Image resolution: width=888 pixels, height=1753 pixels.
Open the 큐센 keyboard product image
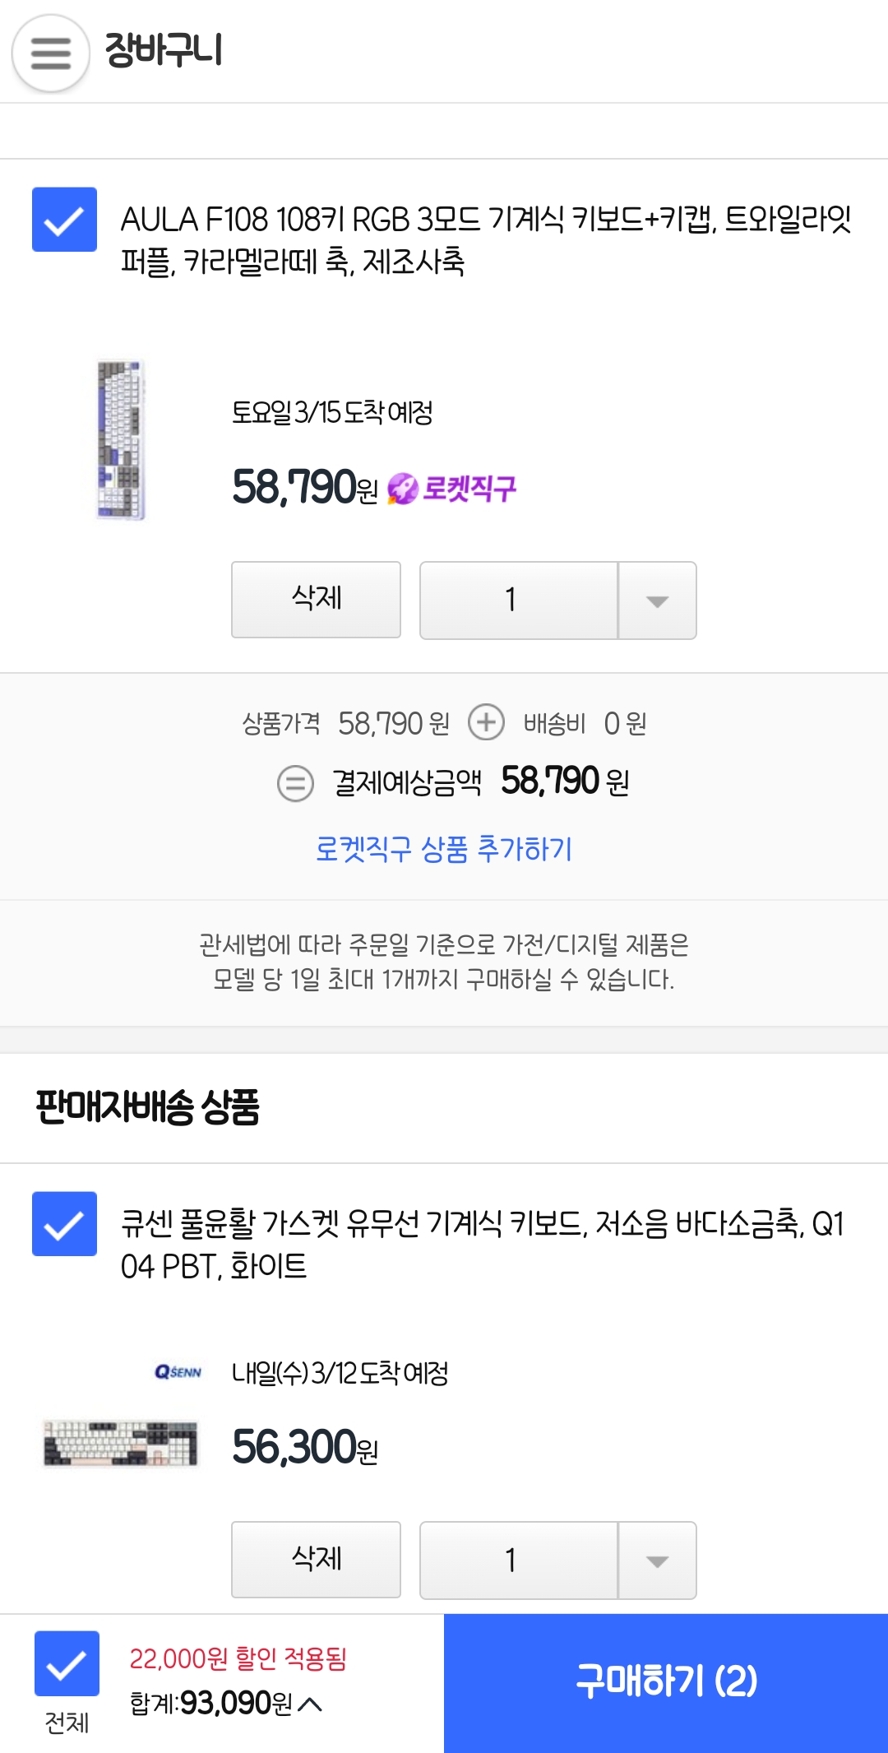coord(121,1444)
